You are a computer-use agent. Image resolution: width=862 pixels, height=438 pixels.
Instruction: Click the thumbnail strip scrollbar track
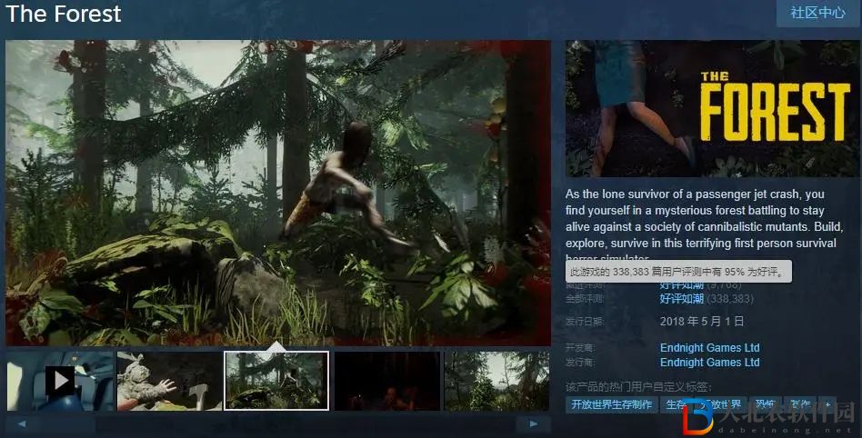[276, 423]
